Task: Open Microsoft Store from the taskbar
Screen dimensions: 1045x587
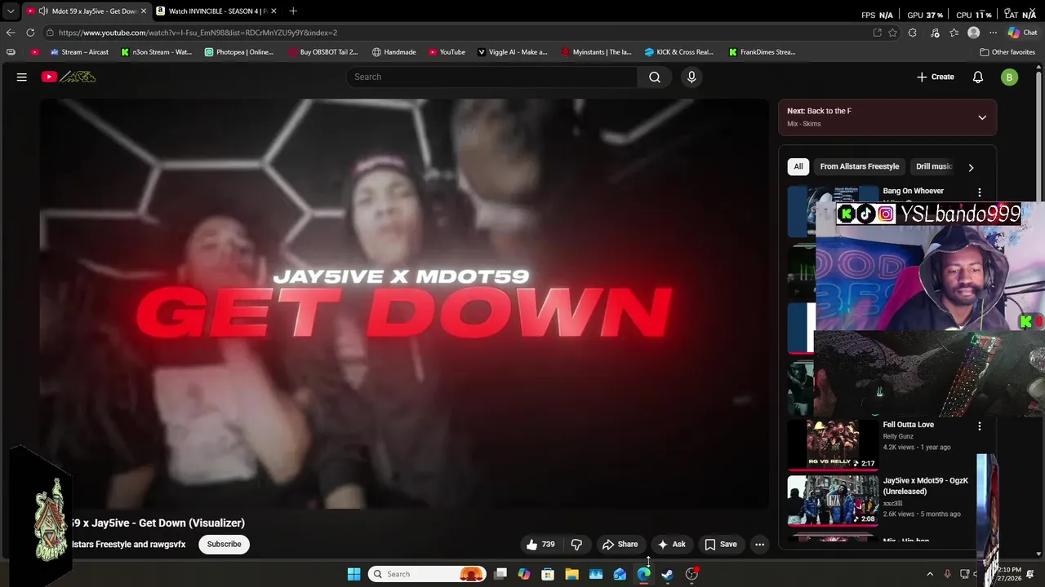Action: coord(548,574)
